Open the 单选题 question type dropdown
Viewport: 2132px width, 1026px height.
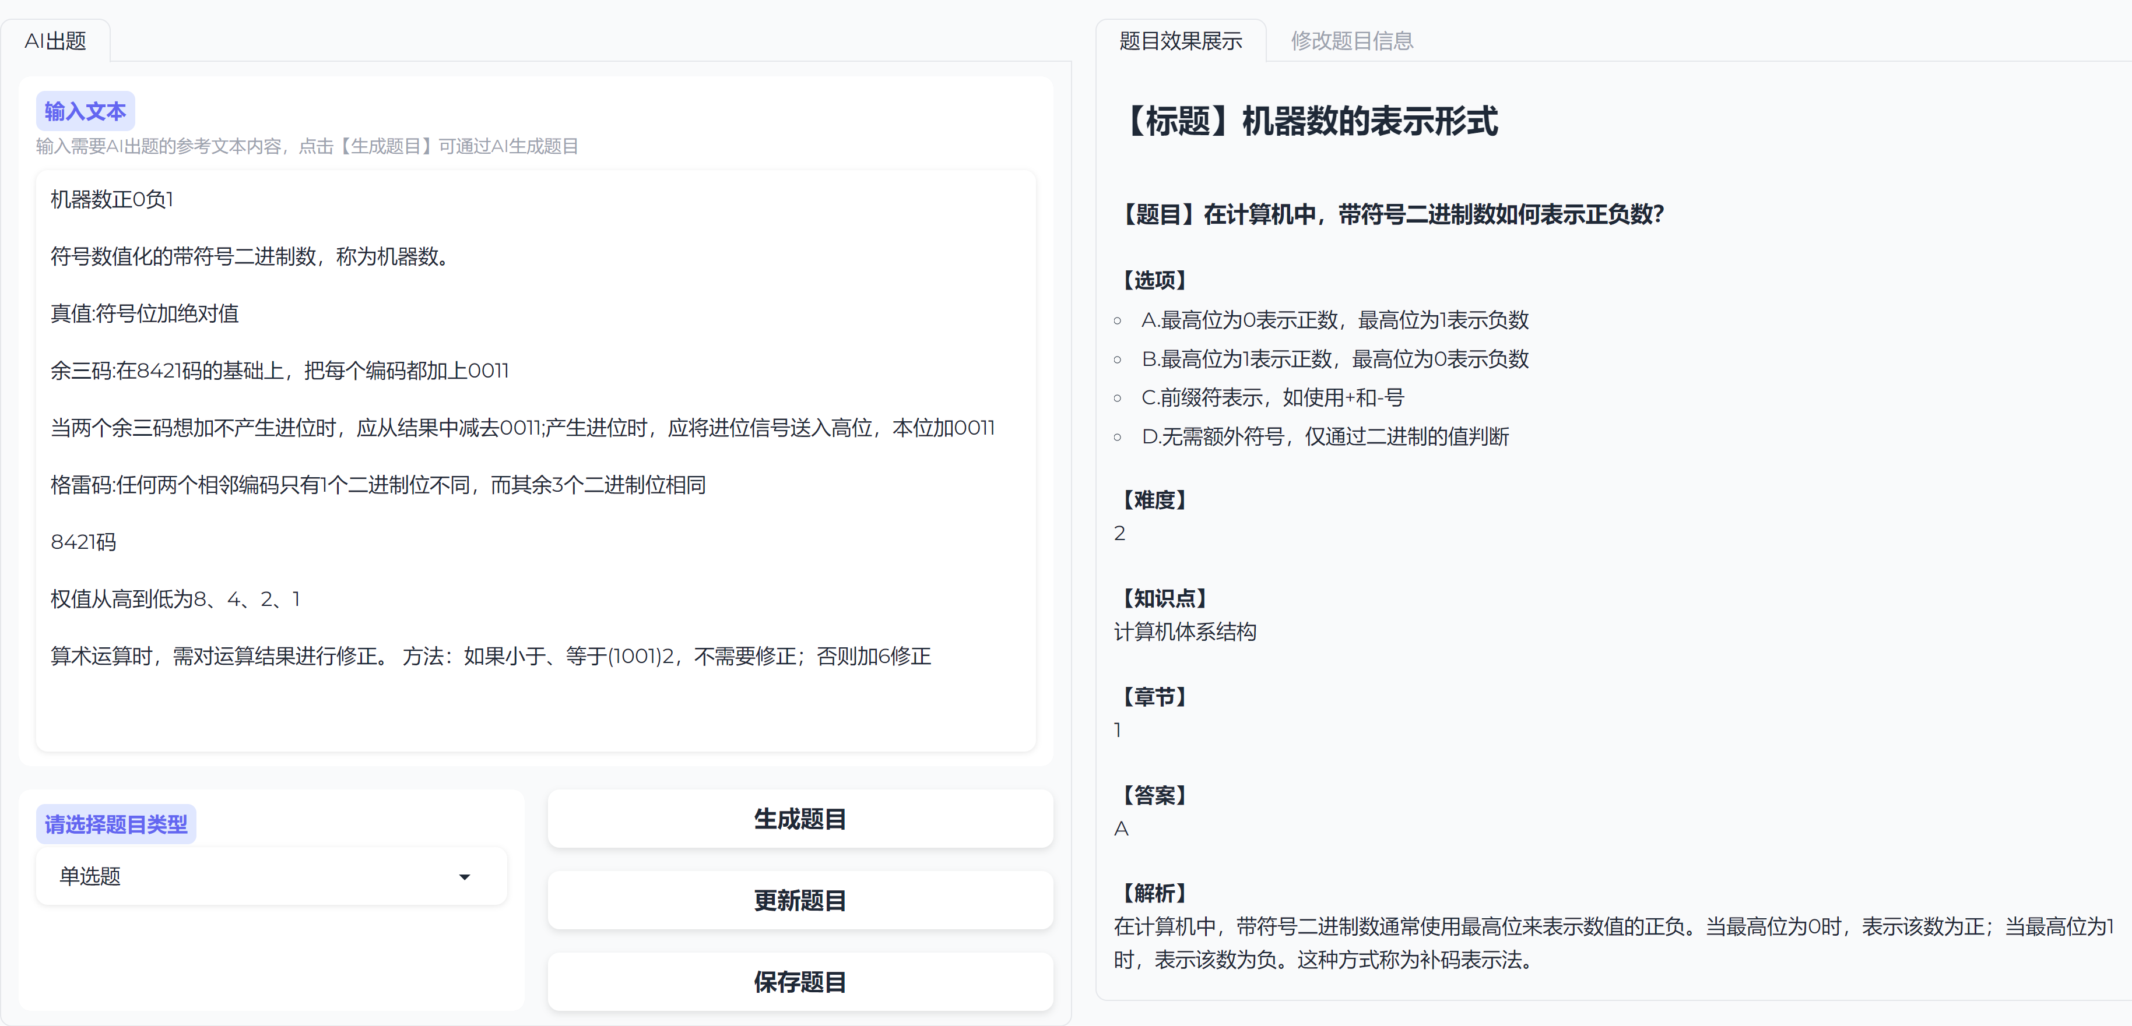coord(272,876)
